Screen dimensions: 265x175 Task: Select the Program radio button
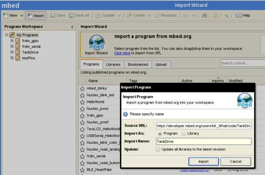point(159,133)
